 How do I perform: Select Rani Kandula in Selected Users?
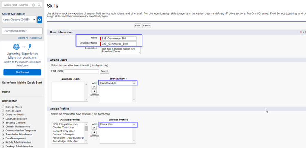(108, 83)
